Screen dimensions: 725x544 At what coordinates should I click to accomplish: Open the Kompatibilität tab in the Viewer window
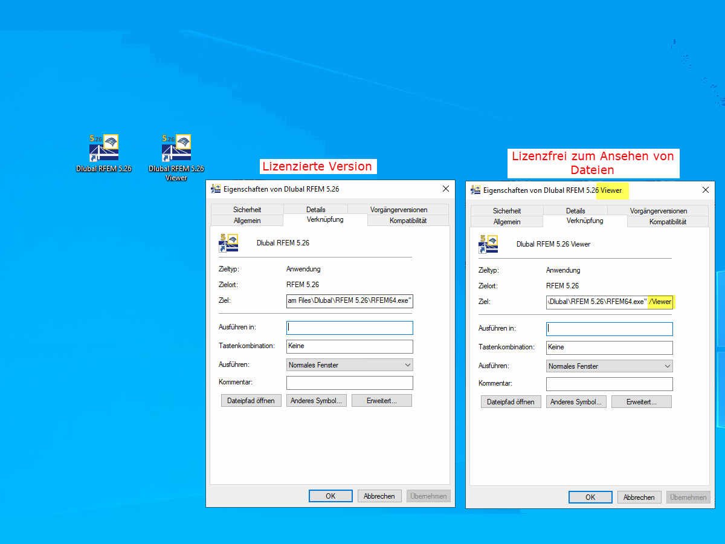pyautogui.click(x=668, y=222)
